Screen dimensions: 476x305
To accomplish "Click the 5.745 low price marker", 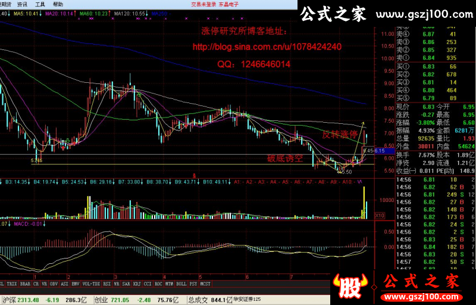I will coord(37,160).
